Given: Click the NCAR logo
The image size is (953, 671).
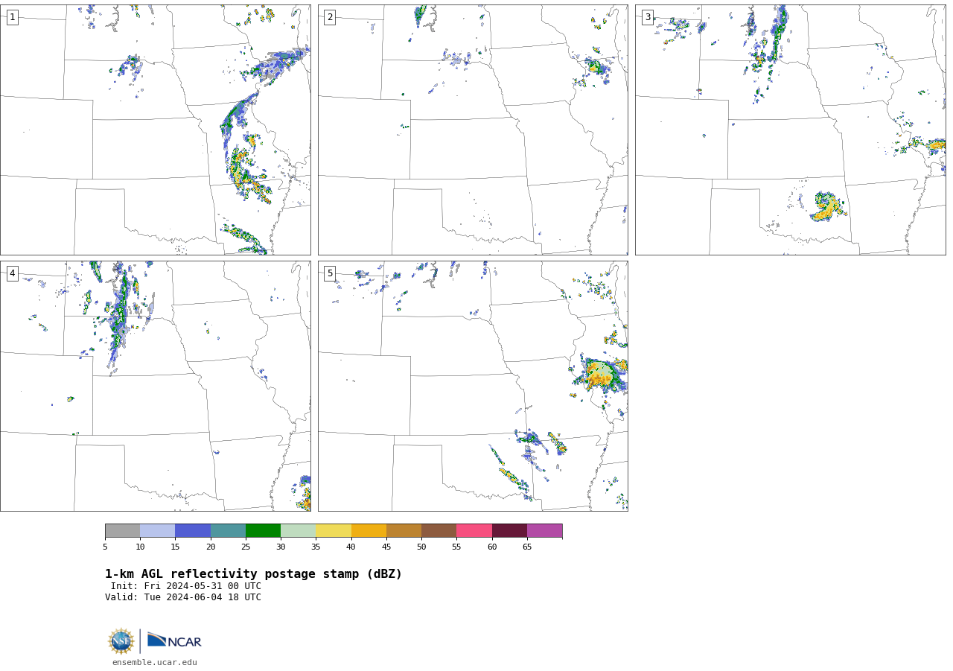Looking at the screenshot, I should [x=174, y=640].
